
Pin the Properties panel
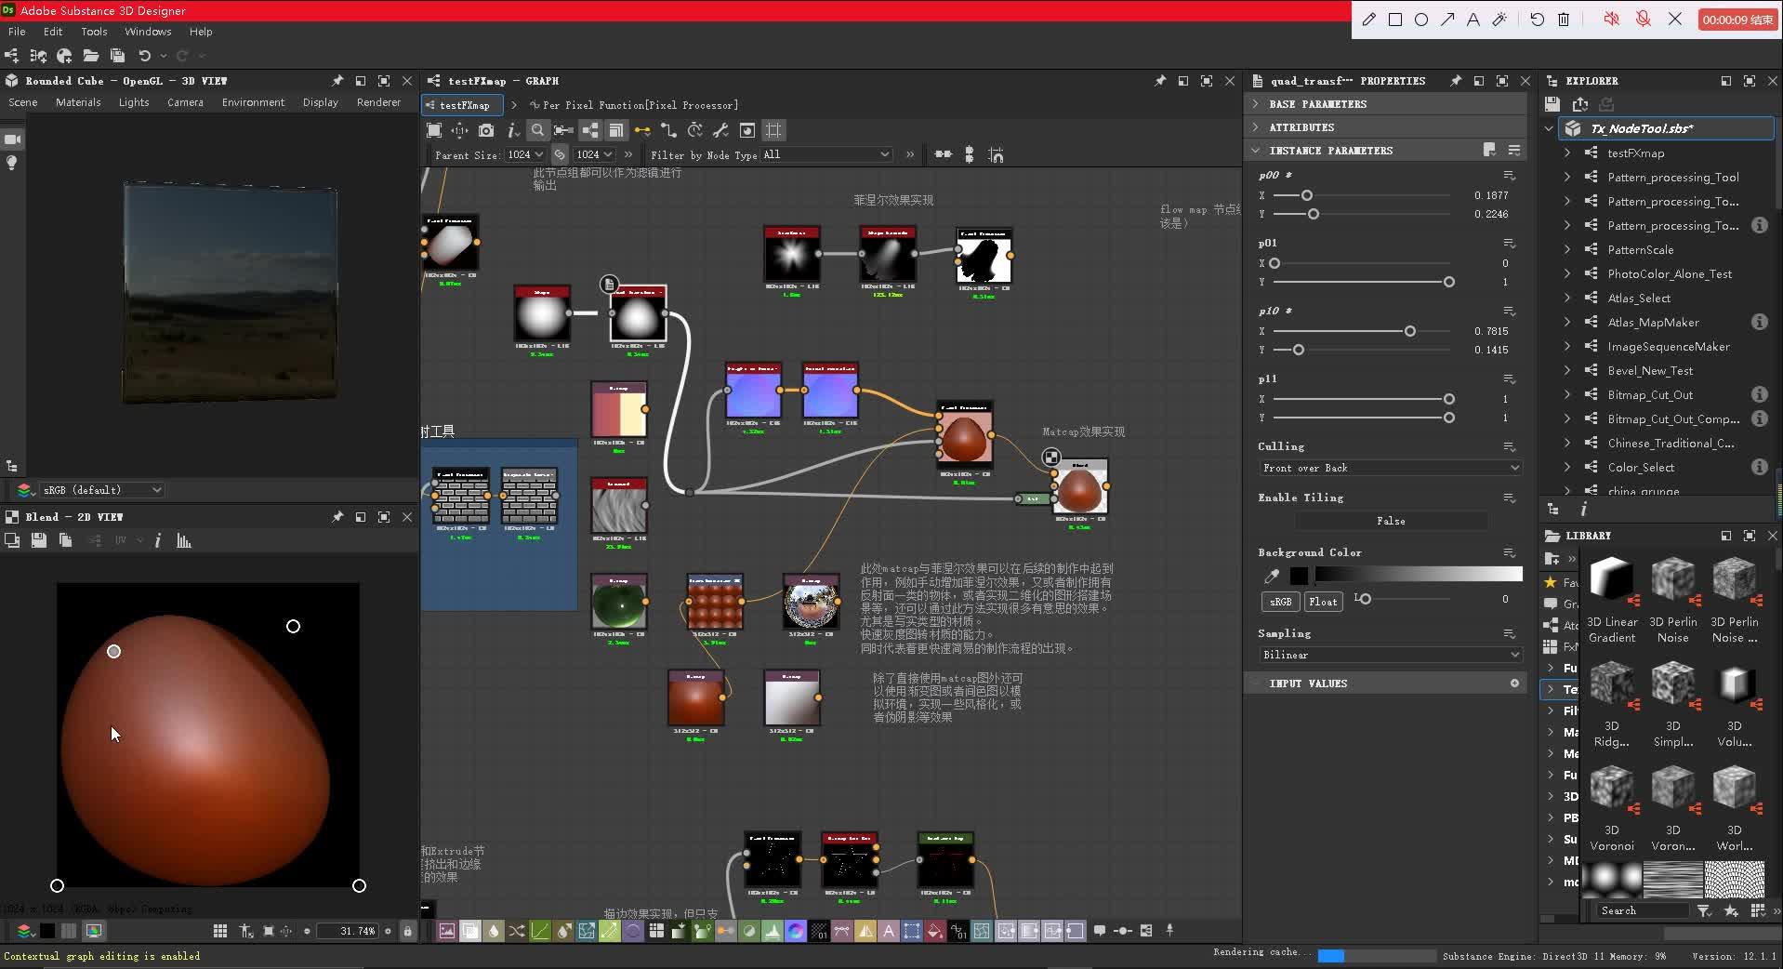(1455, 81)
